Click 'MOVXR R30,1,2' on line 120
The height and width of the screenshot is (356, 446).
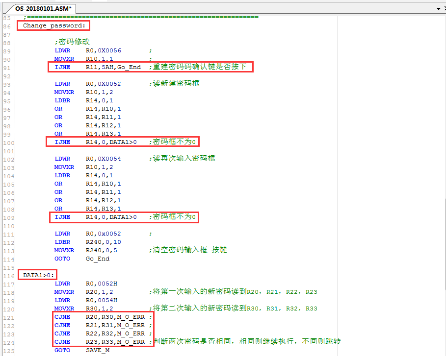[x=84, y=309]
